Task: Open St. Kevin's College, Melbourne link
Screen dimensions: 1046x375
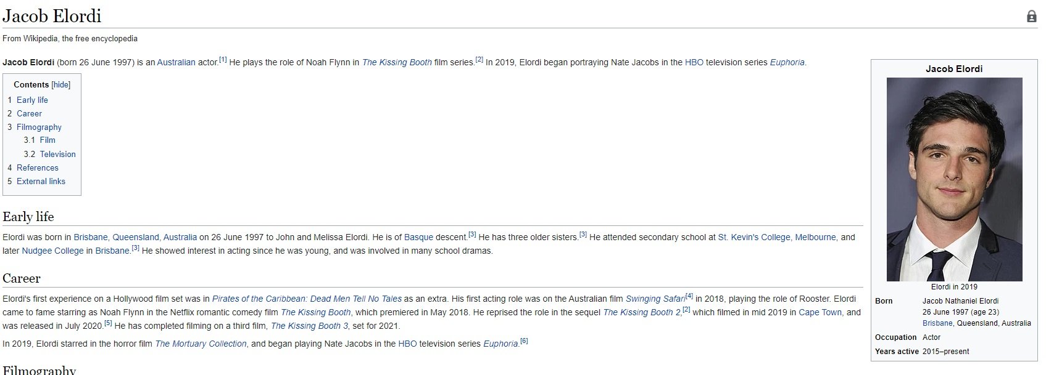Action: (x=778, y=237)
